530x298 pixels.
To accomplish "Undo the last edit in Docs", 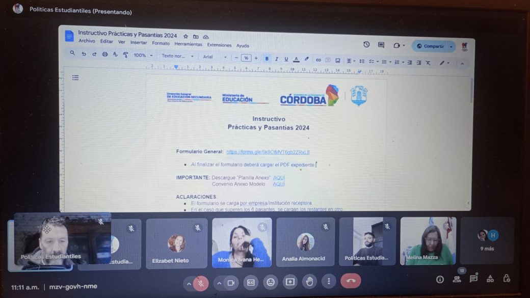I will coord(84,53).
